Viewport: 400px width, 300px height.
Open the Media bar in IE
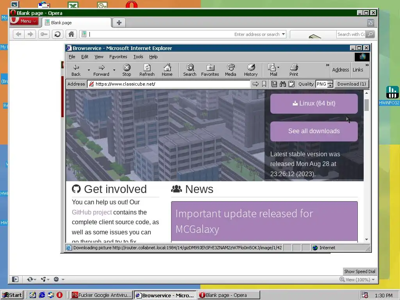[x=230, y=70]
